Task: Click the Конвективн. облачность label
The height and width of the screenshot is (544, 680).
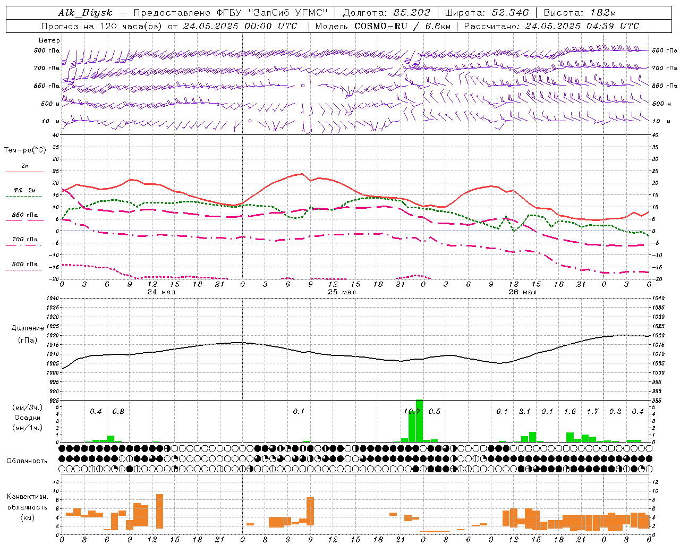Action: 27,502
